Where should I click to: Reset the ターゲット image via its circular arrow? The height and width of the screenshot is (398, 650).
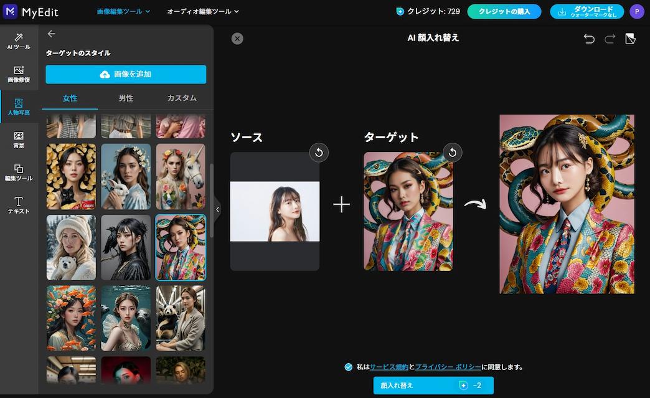tap(452, 152)
